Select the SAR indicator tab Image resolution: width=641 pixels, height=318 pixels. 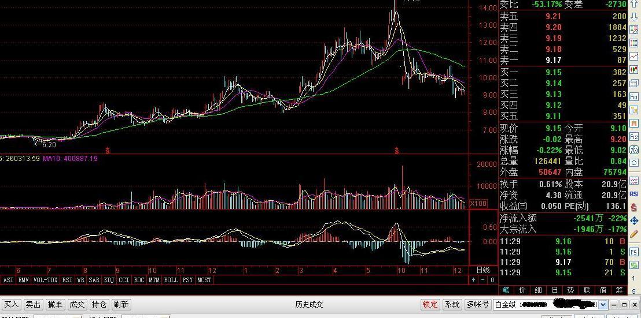(94, 280)
